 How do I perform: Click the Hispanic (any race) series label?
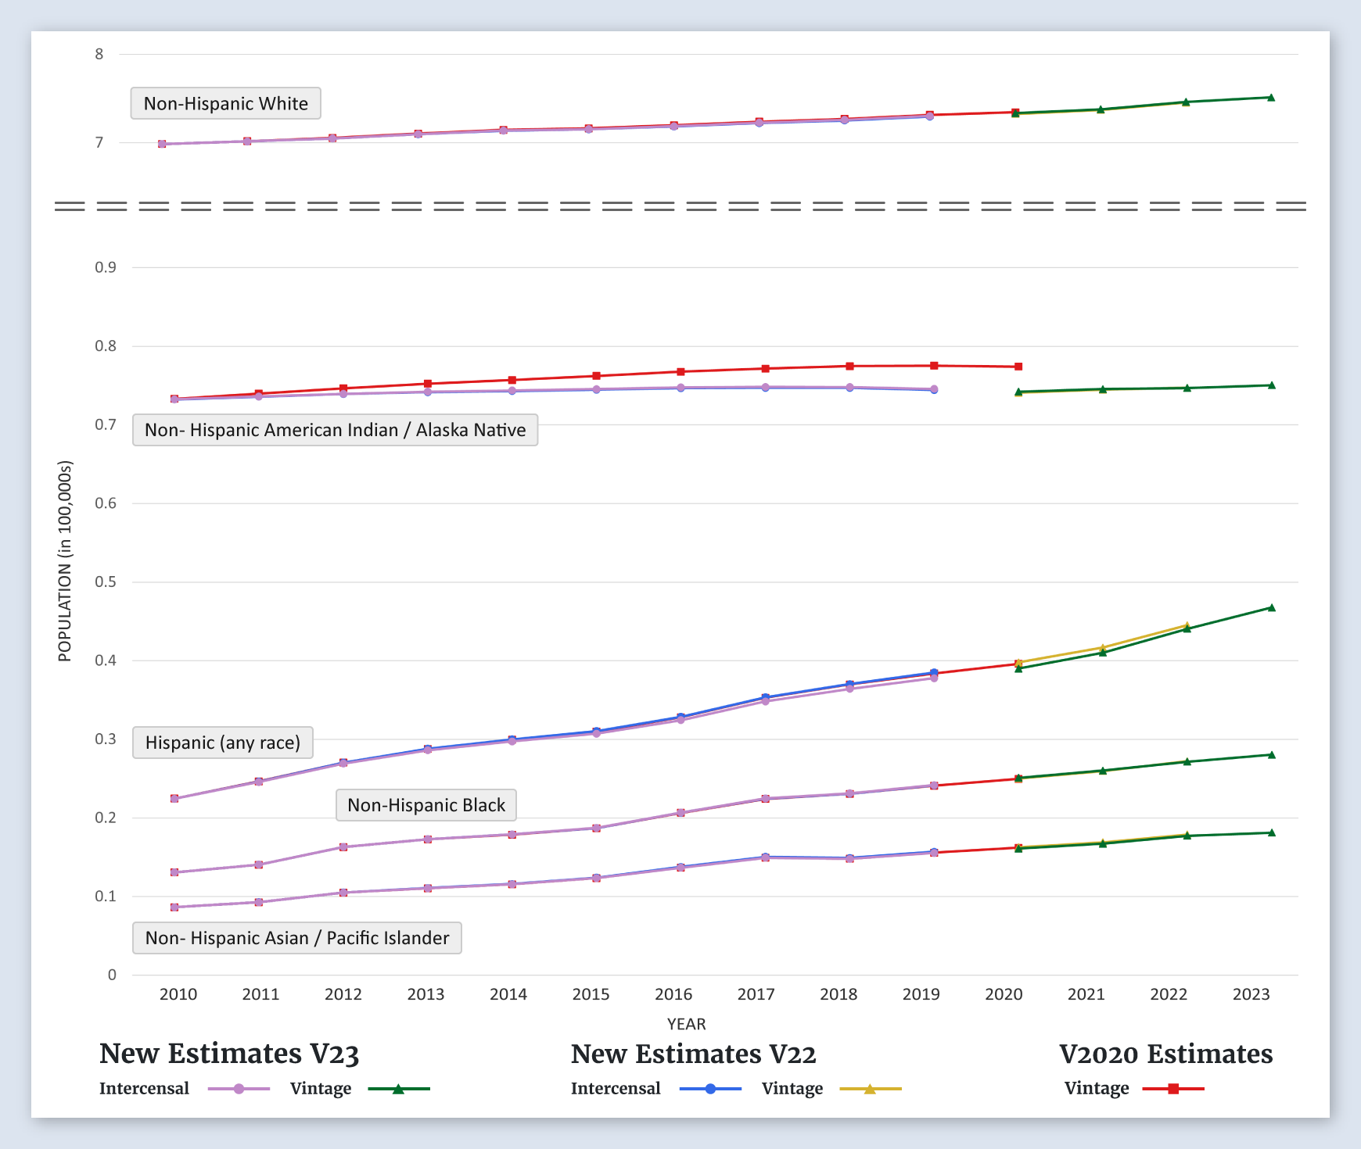click(x=223, y=743)
